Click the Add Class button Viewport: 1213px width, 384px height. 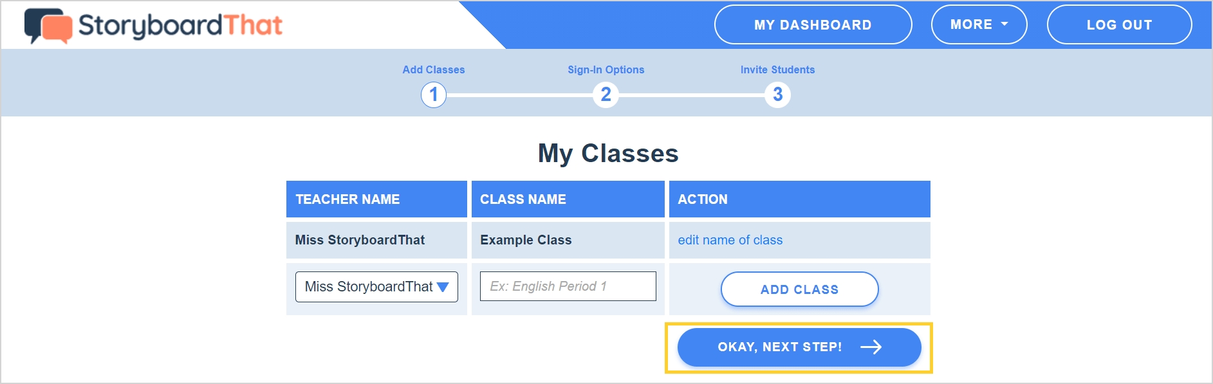click(x=799, y=289)
